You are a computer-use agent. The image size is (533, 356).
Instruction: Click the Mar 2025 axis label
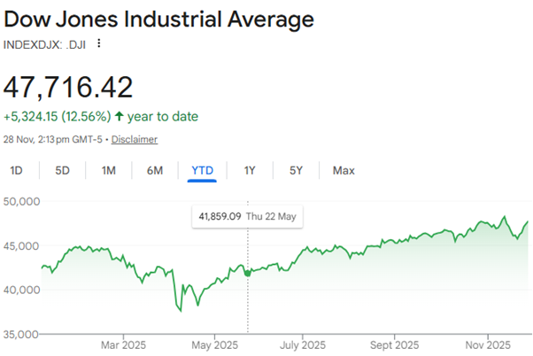coord(123,344)
